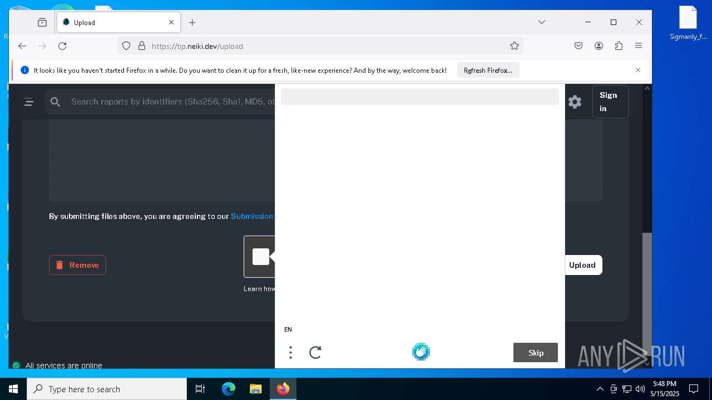The height and width of the screenshot is (400, 712).
Task: Open a new tab with plus button
Action: (192, 22)
